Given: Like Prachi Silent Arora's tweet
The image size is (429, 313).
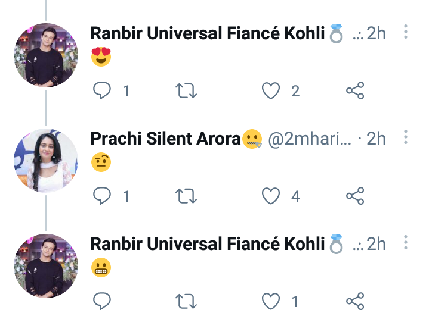Looking at the screenshot, I should (271, 196).
